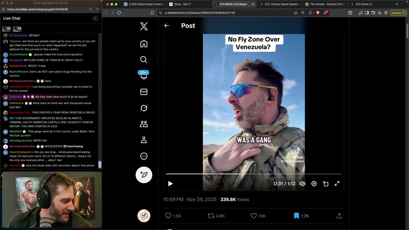Open GlassCityAquatics username in chat
The image size is (409, 230).
point(21,152)
